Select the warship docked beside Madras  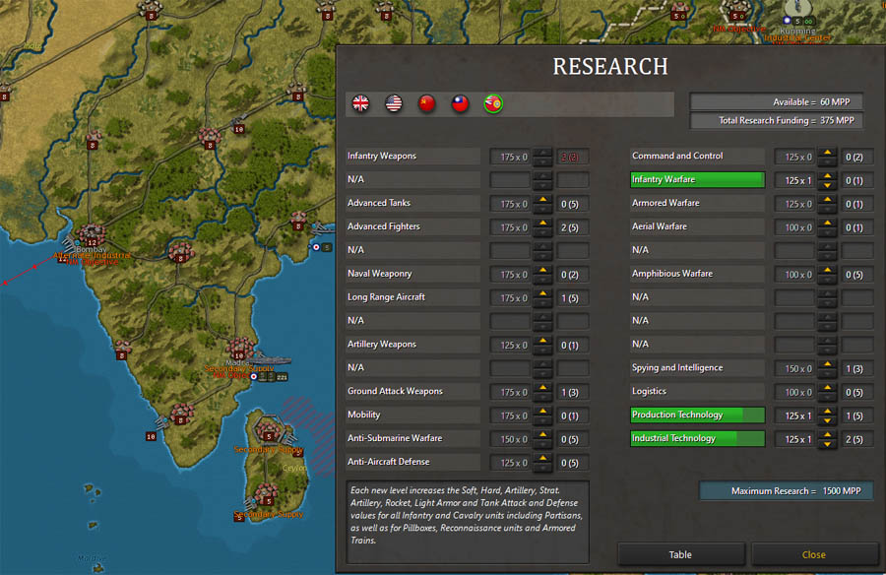point(269,360)
